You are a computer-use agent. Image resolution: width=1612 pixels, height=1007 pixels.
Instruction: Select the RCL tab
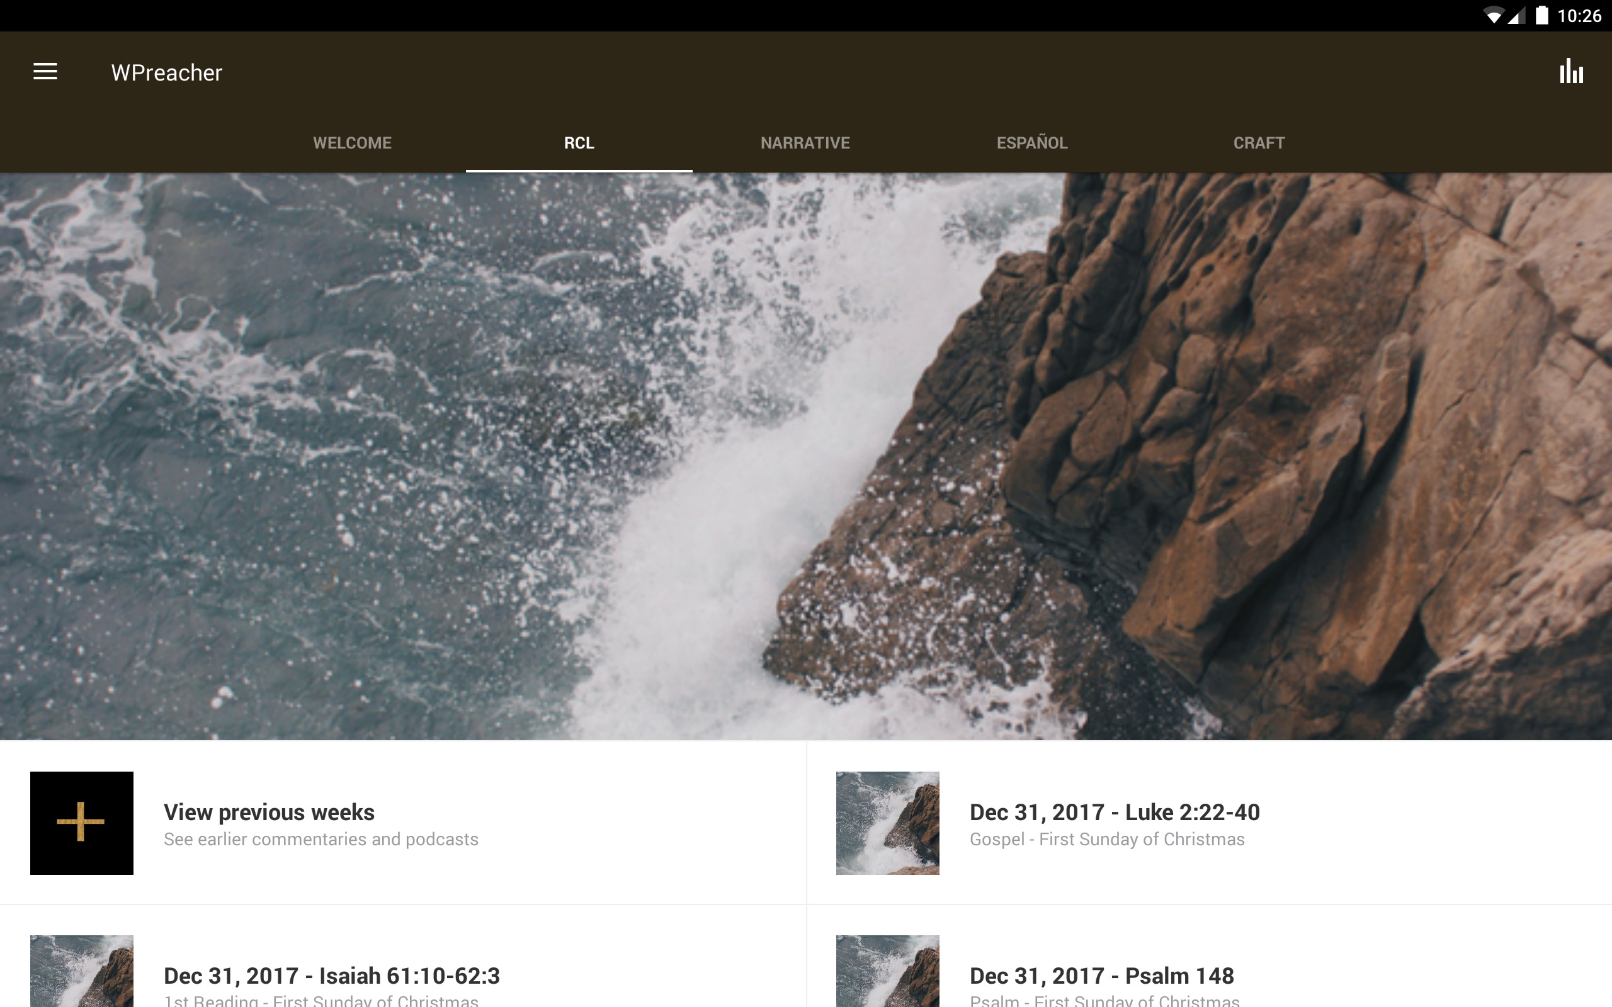coord(579,142)
